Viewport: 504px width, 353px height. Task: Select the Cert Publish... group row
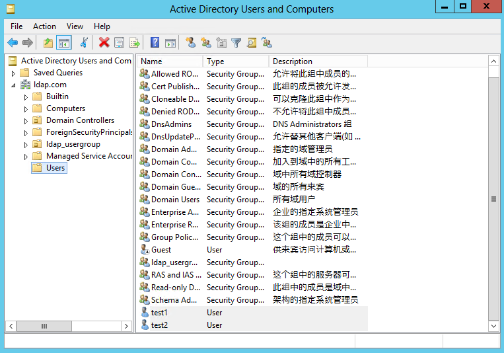coord(252,86)
